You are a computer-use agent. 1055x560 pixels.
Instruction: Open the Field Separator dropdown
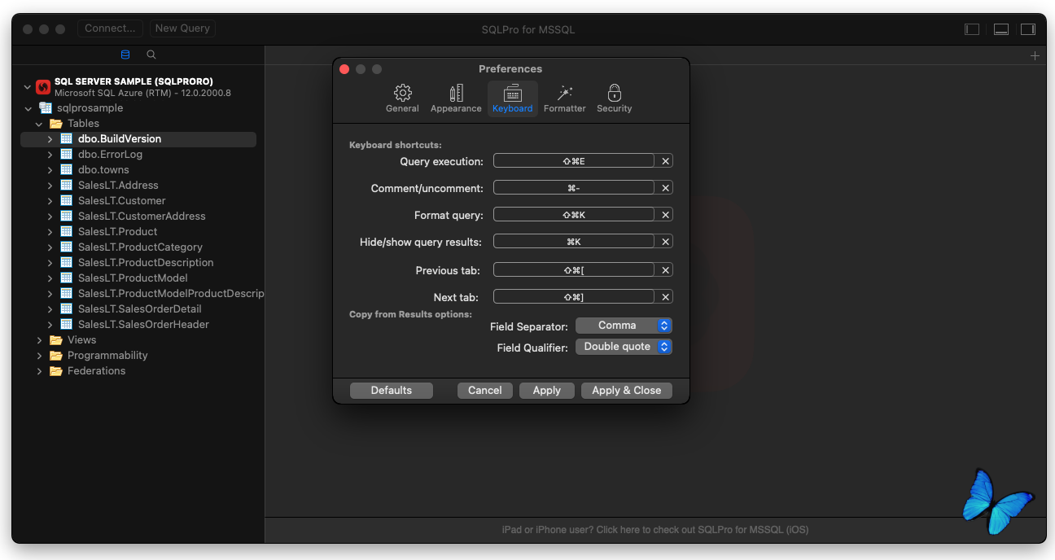624,326
